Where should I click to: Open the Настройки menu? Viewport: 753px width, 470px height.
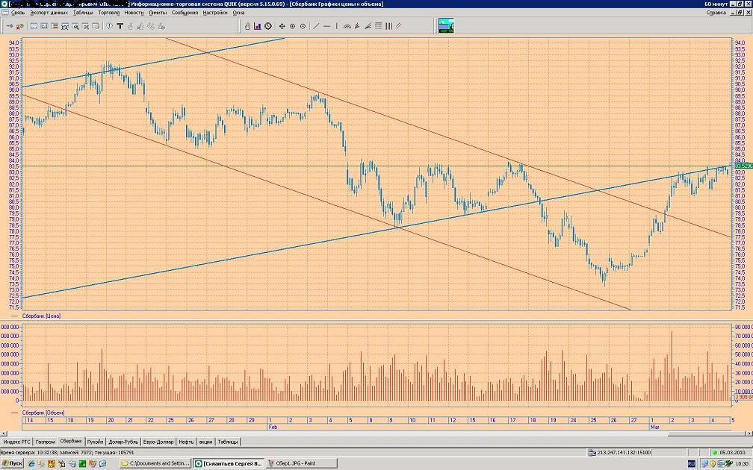point(215,13)
